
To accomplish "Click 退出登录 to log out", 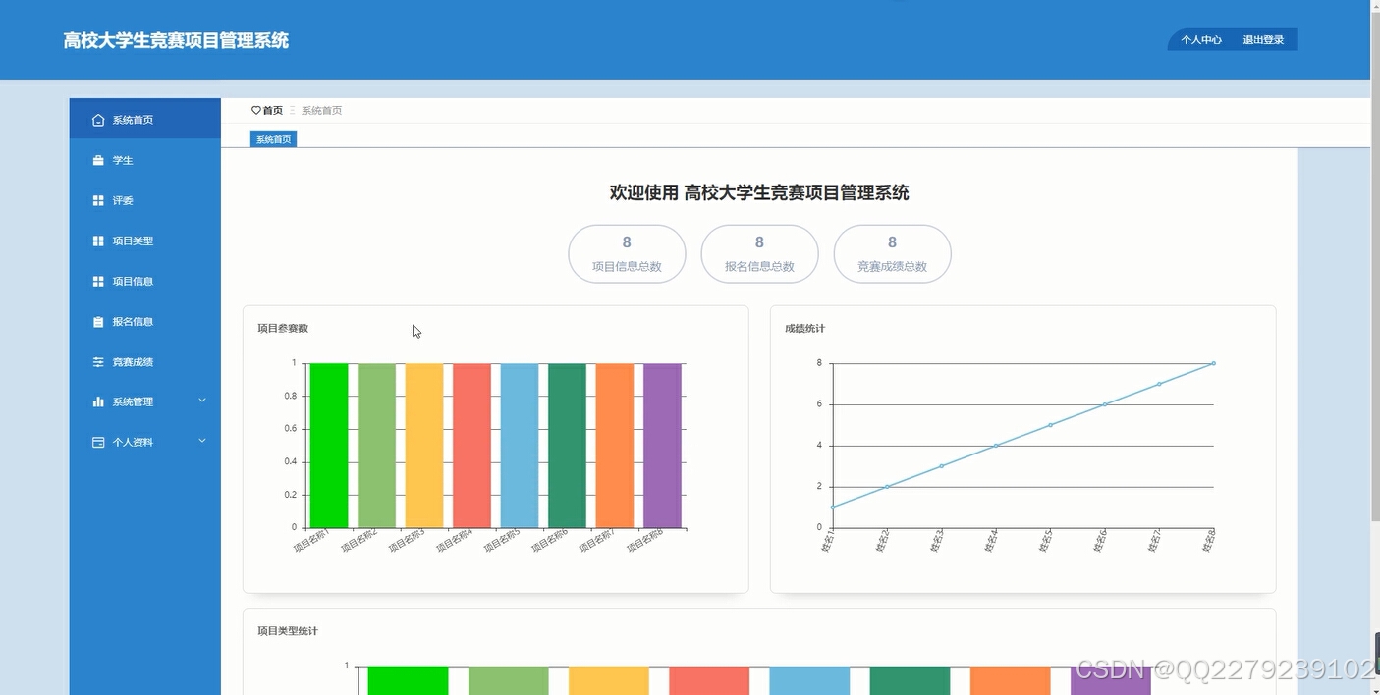I will (1263, 39).
